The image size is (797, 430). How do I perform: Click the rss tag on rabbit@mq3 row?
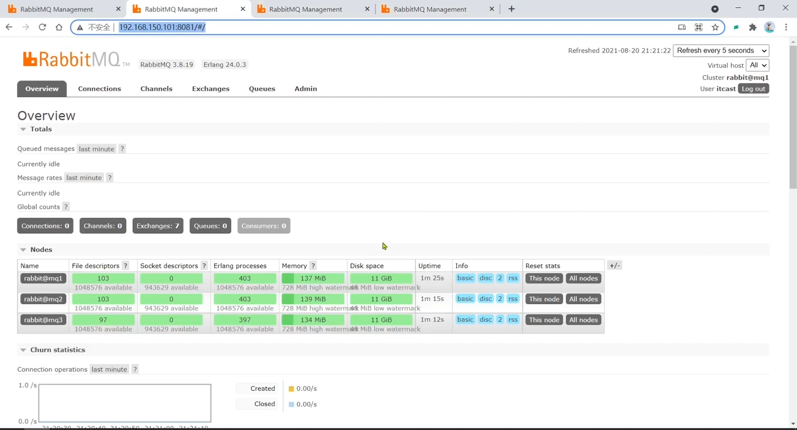tap(513, 320)
